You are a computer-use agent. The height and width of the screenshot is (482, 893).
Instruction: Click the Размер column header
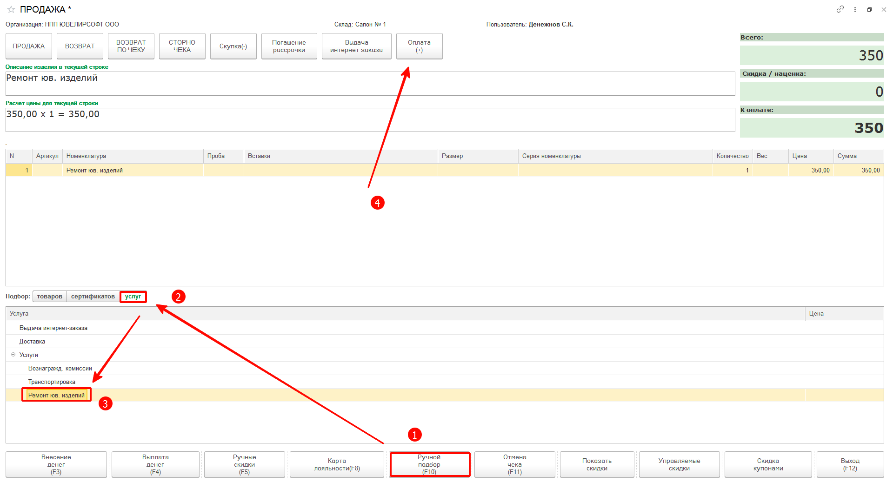point(478,156)
